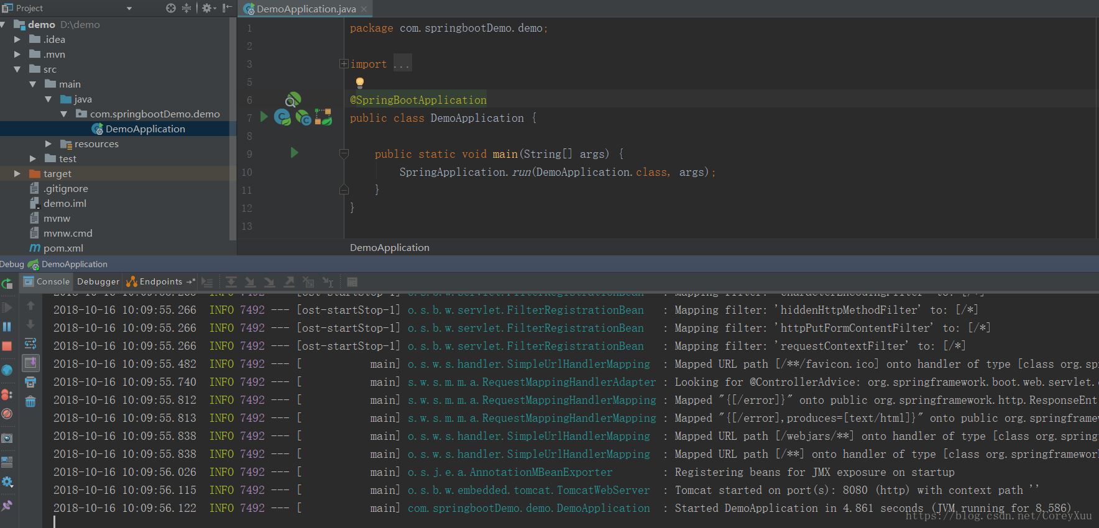View Breakpoints icon in debug sidebar
This screenshot has width=1099, height=528.
click(x=7, y=394)
